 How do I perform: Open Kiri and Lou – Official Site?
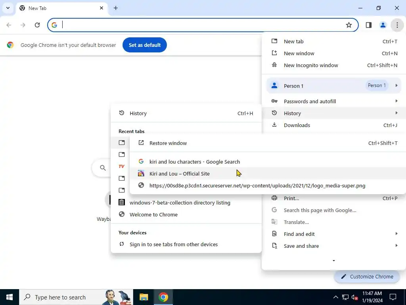pos(268,174)
